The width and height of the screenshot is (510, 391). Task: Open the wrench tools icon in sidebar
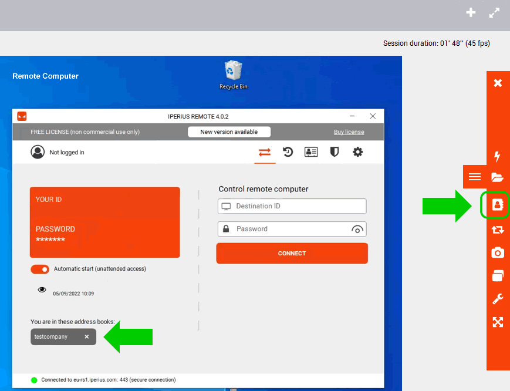tap(498, 299)
